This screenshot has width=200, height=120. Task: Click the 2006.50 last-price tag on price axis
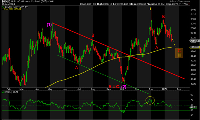(x=195, y=41)
